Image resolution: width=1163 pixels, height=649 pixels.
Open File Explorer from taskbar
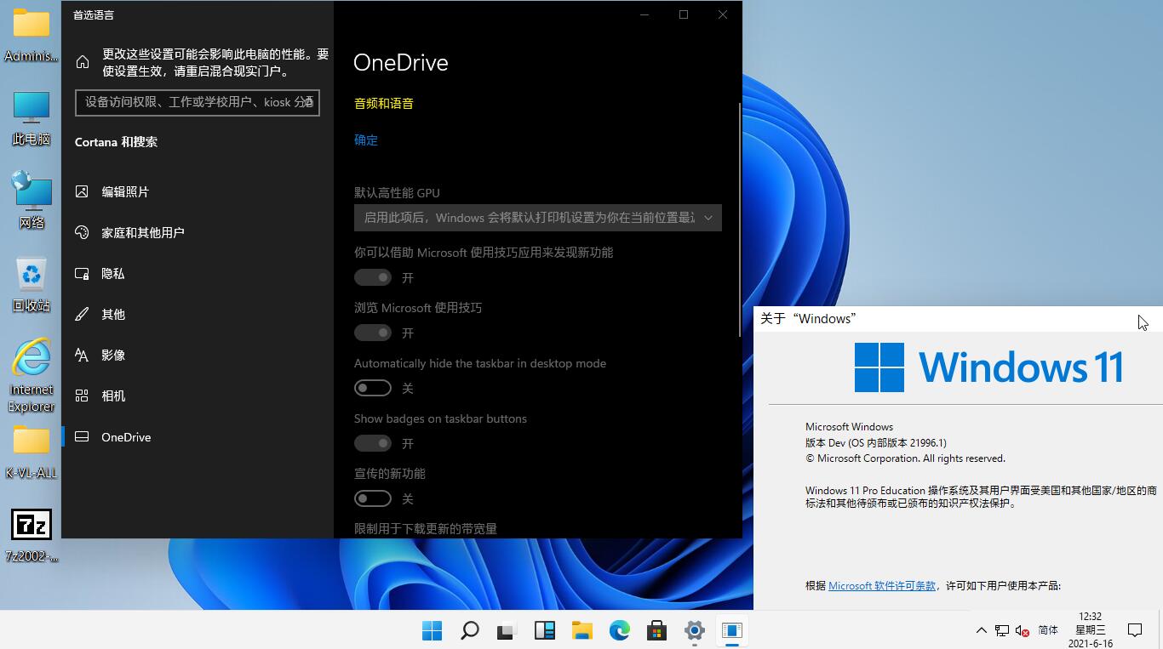coord(581,630)
